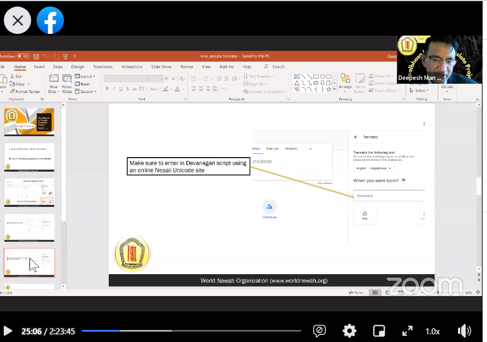Close the video viewer with the X button

click(17, 21)
